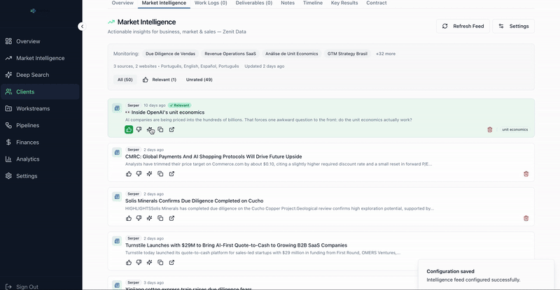The image size is (560, 290).
Task: Open Deep Search in the sidebar
Action: coord(33,75)
